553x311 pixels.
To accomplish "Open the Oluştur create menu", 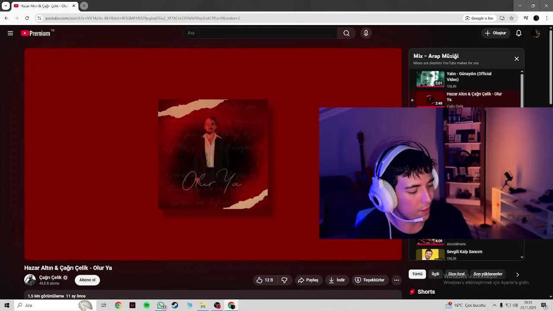I will click(496, 33).
